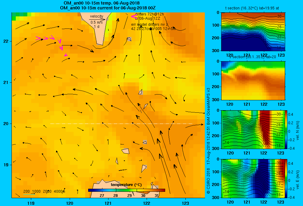
Task: Open the salinity section panel
Action: click(x=253, y=81)
